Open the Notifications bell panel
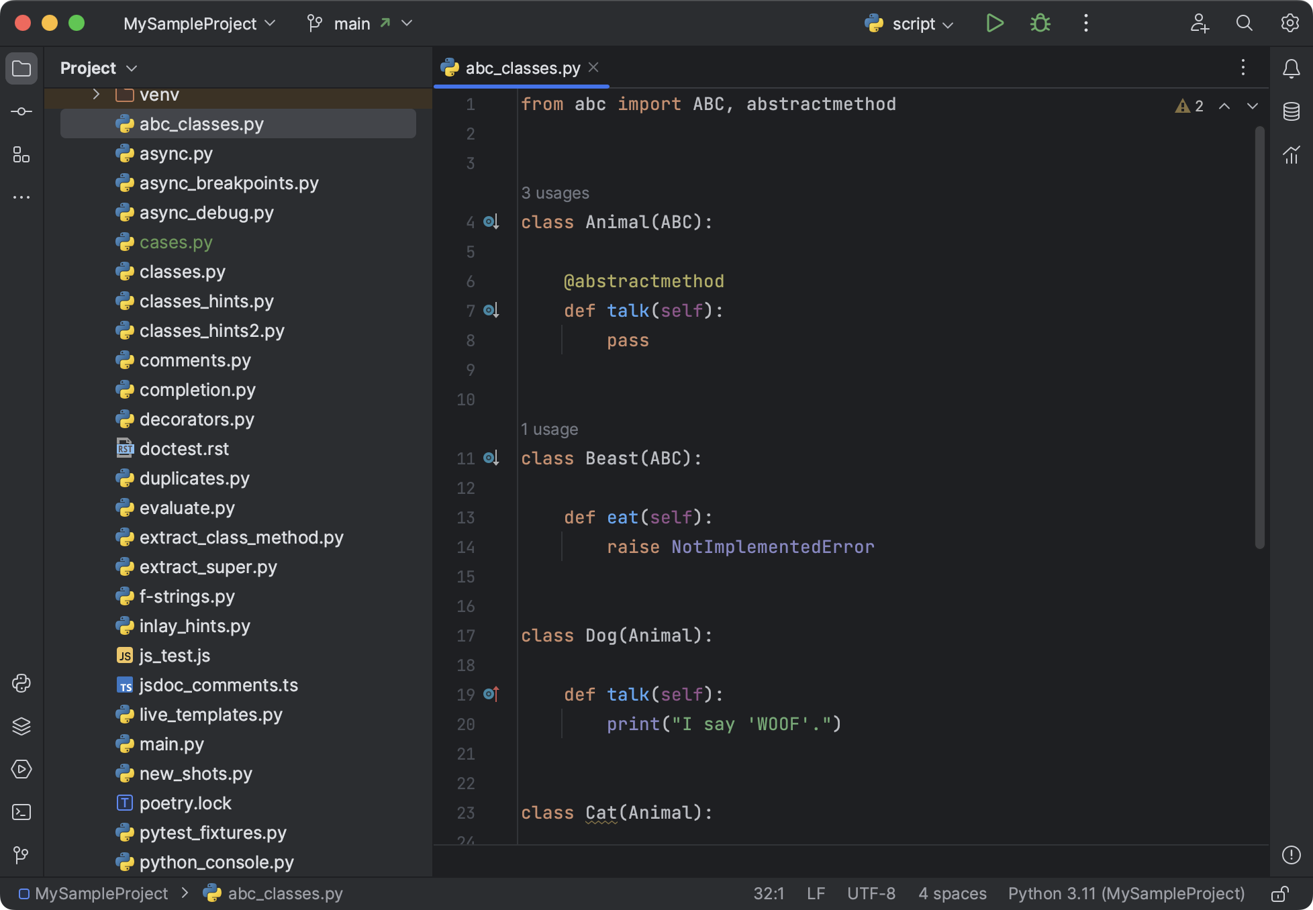The width and height of the screenshot is (1313, 910). tap(1291, 67)
